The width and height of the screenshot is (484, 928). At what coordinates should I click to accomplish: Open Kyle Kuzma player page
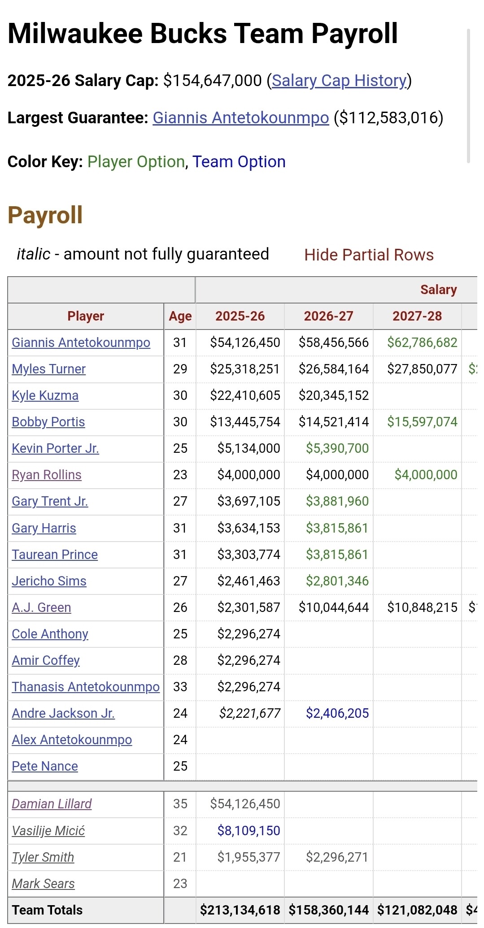45,395
